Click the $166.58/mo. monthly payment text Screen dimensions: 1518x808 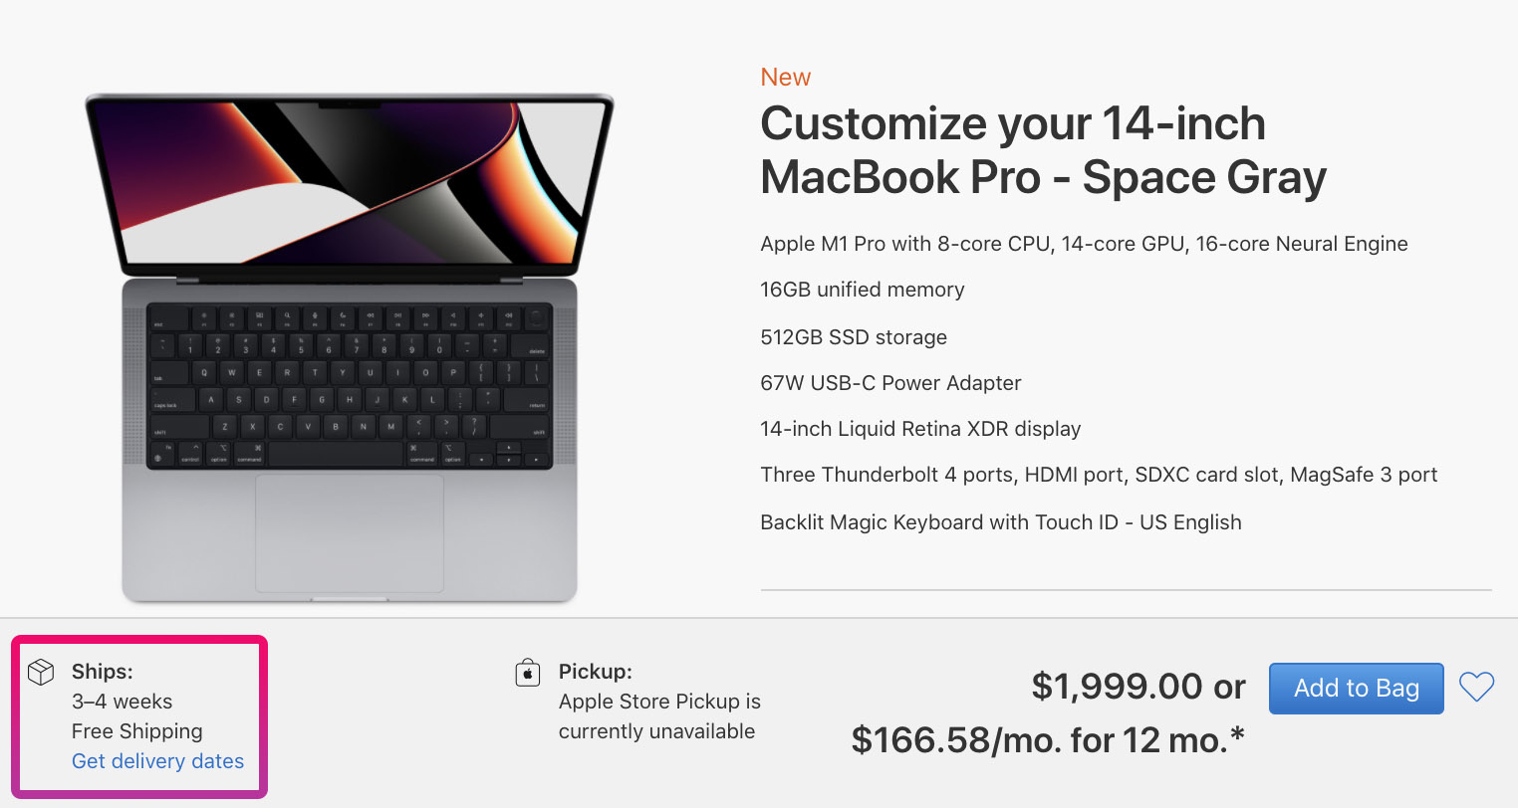point(1047,740)
